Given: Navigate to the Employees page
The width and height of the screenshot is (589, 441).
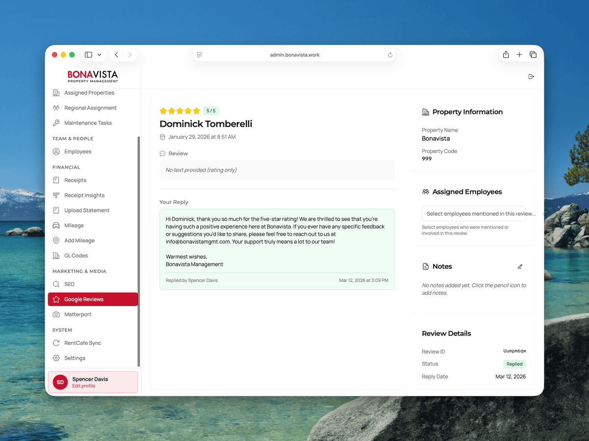Looking at the screenshot, I should (x=78, y=151).
